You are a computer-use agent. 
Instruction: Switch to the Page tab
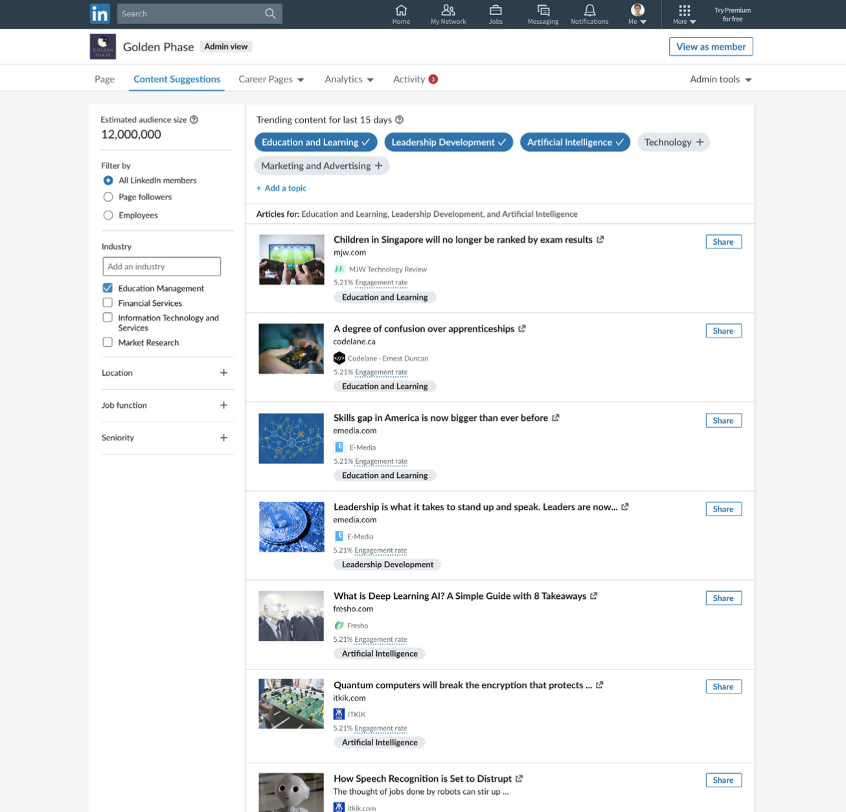(x=104, y=79)
